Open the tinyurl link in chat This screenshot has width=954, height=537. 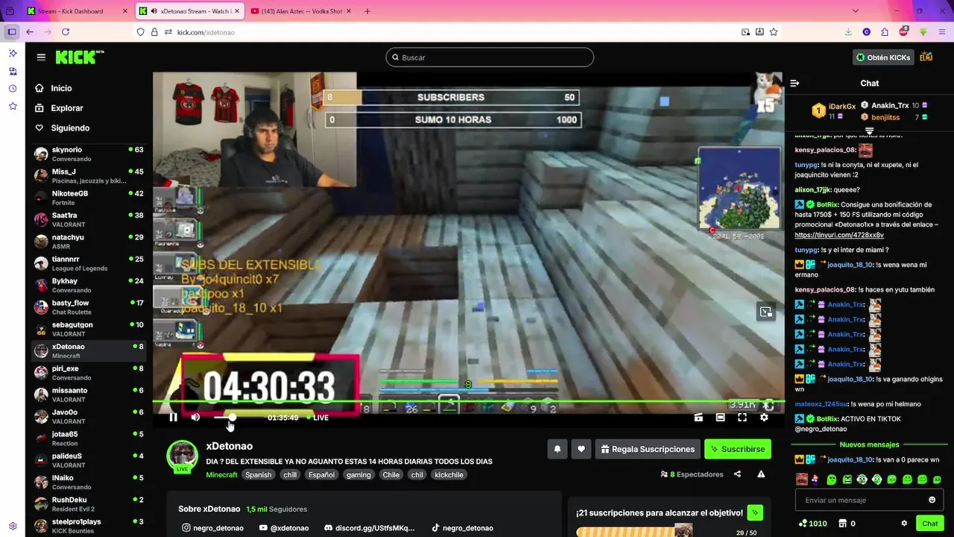click(839, 235)
